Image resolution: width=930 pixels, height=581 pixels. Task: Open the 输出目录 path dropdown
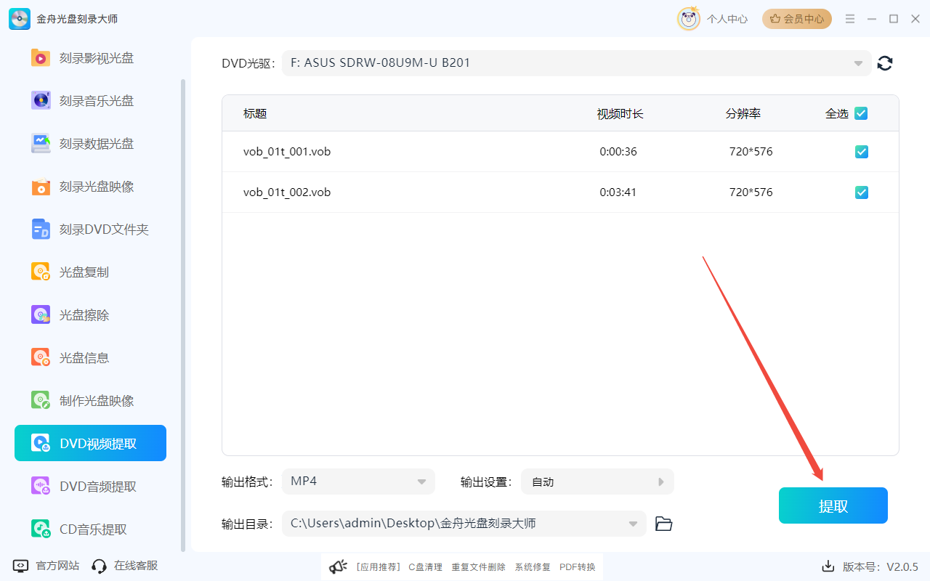coord(464,524)
